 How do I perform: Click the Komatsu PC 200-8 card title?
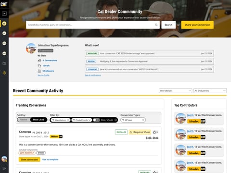pos(34,132)
